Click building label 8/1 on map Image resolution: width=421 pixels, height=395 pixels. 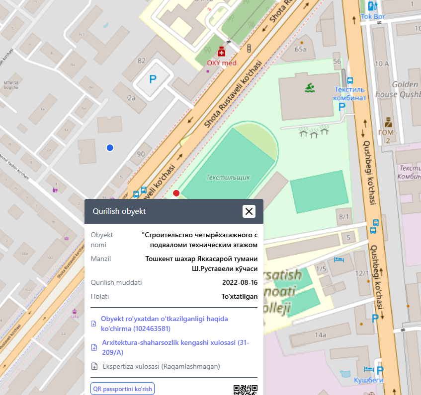[344, 216]
